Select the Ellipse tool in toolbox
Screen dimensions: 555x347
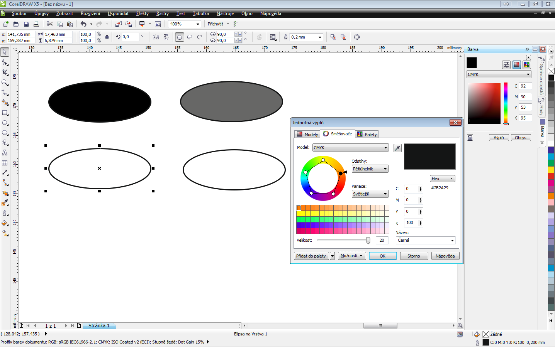click(x=5, y=123)
